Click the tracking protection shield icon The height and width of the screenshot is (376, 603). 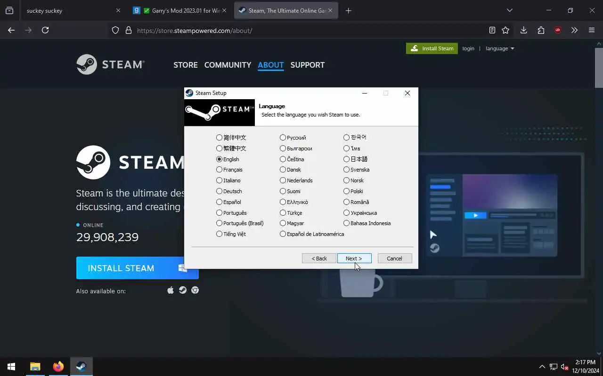pyautogui.click(x=115, y=30)
